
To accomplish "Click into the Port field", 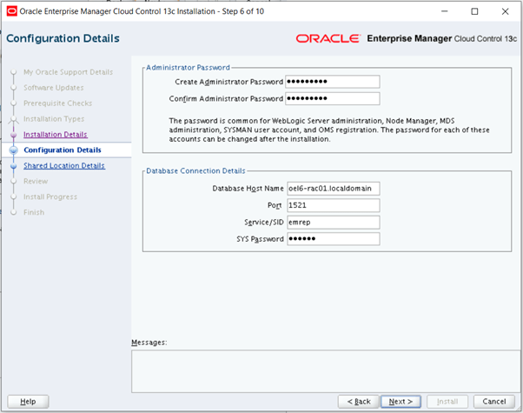I will coord(333,205).
